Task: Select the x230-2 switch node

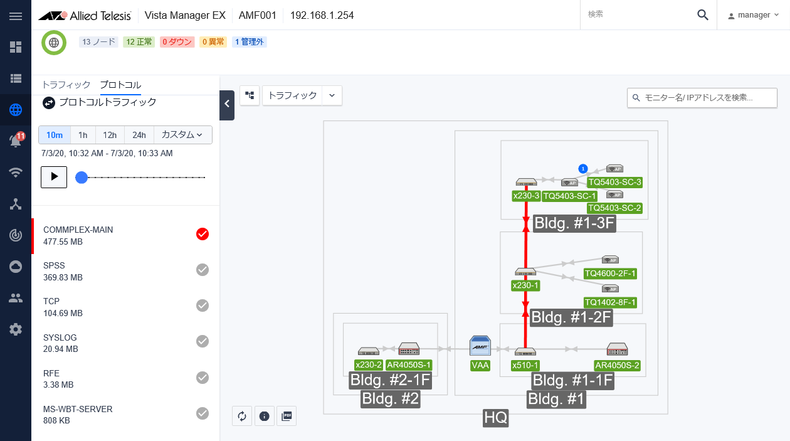Action: (369, 351)
